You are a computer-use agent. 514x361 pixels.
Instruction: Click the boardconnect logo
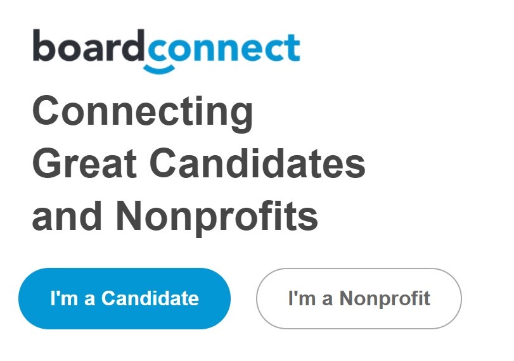(x=166, y=51)
